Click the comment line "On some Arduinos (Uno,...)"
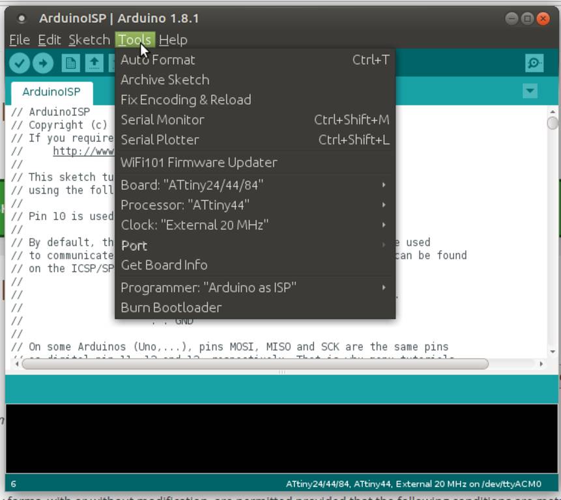Image resolution: width=561 pixels, height=500 pixels. [229, 346]
